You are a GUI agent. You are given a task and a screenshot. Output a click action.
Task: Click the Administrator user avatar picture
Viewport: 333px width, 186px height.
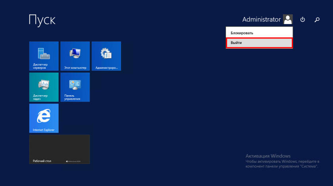click(288, 19)
